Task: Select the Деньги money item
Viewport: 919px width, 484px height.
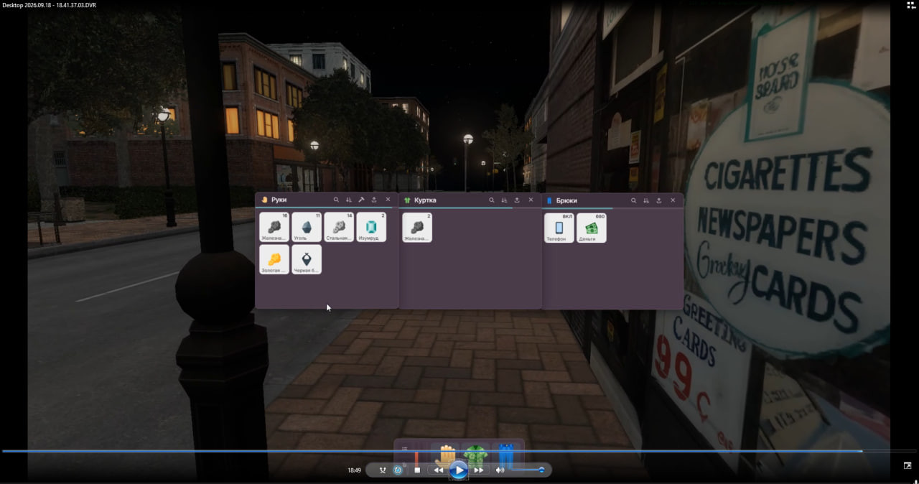Action: [592, 228]
